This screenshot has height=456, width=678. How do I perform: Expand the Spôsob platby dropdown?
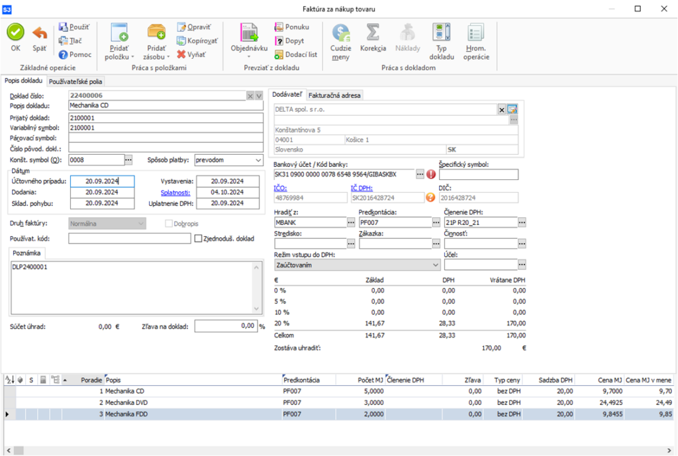click(x=258, y=160)
